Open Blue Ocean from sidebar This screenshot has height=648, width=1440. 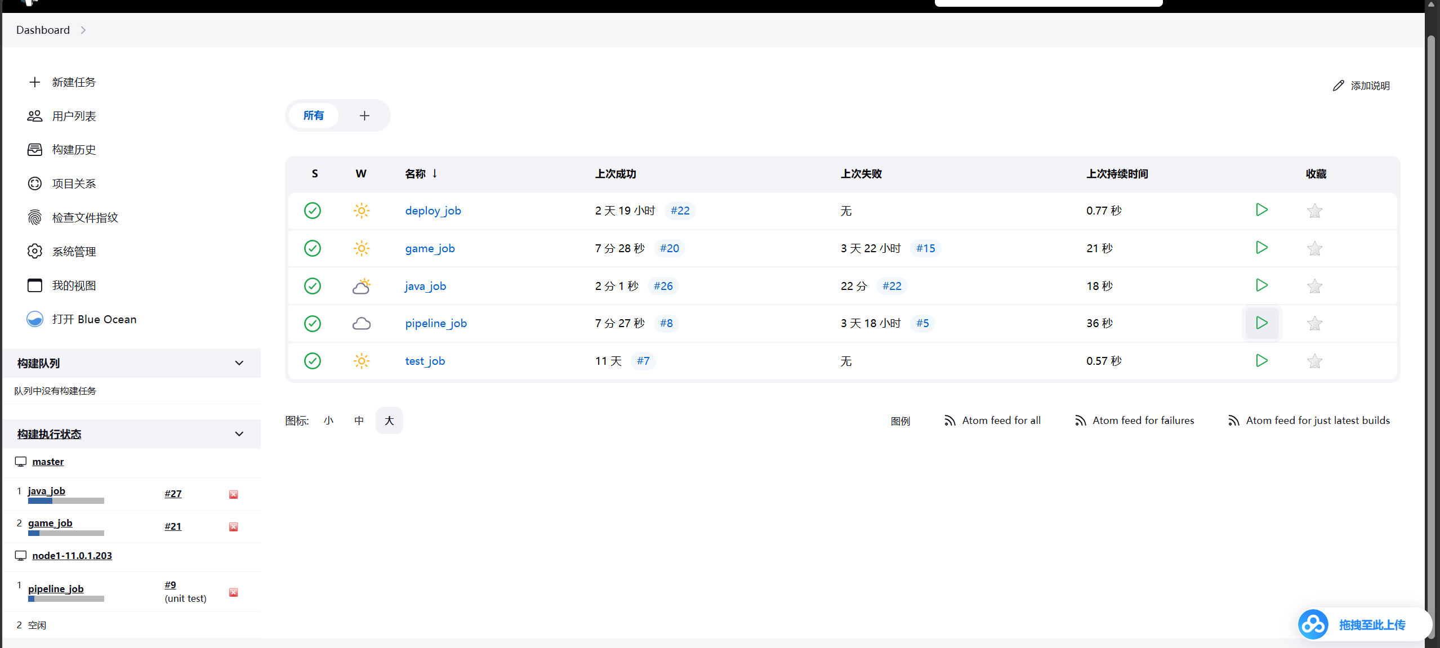coord(82,319)
